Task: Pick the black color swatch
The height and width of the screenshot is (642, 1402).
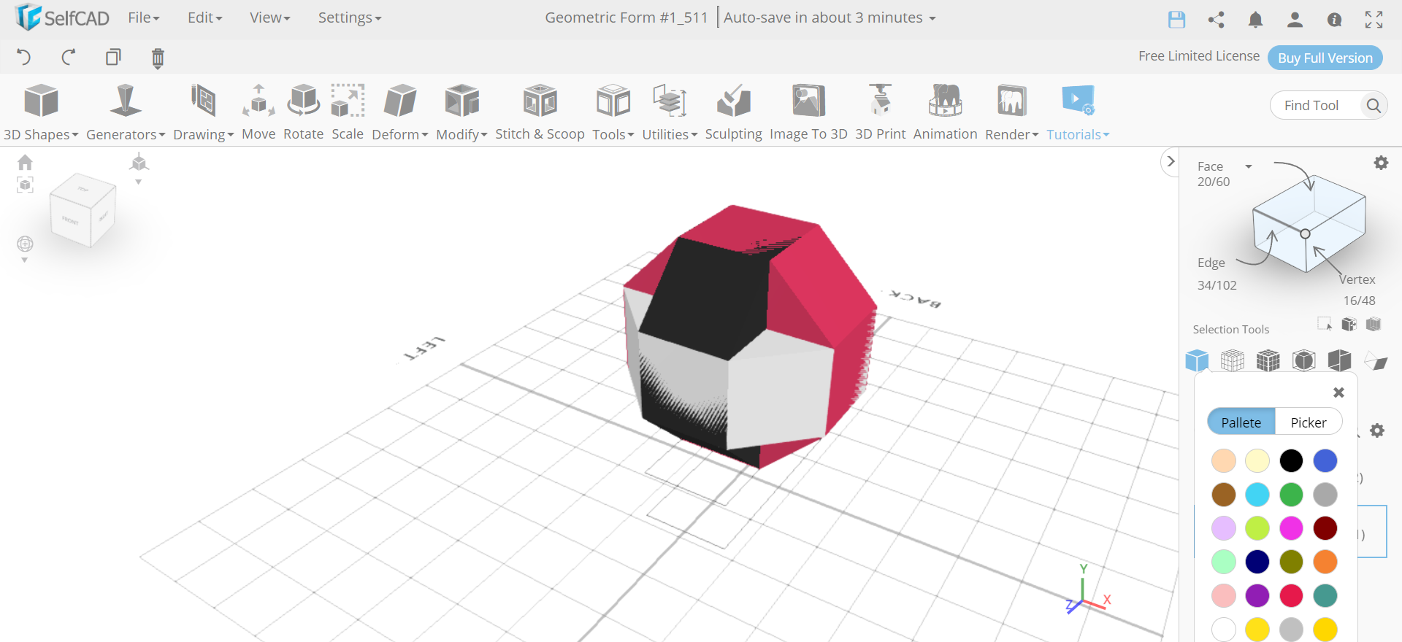Action: [x=1291, y=461]
